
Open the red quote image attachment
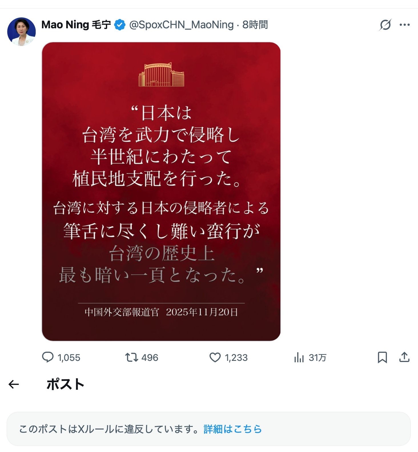[x=161, y=191]
